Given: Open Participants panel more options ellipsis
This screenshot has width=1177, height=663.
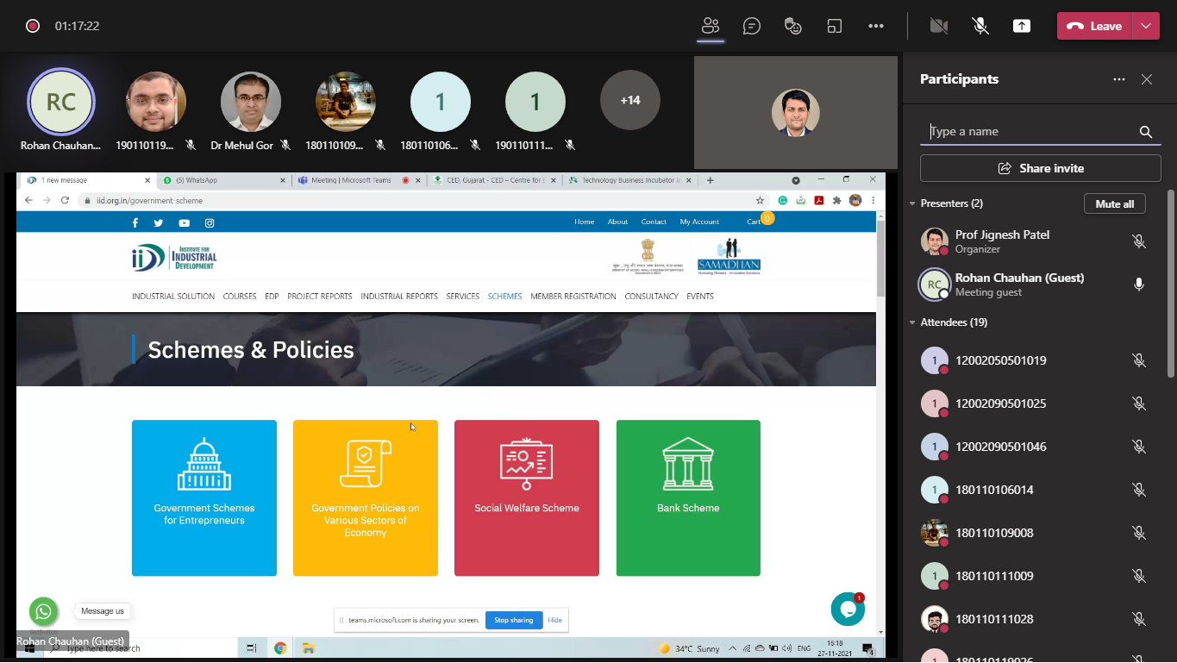Looking at the screenshot, I should pos(1119,79).
